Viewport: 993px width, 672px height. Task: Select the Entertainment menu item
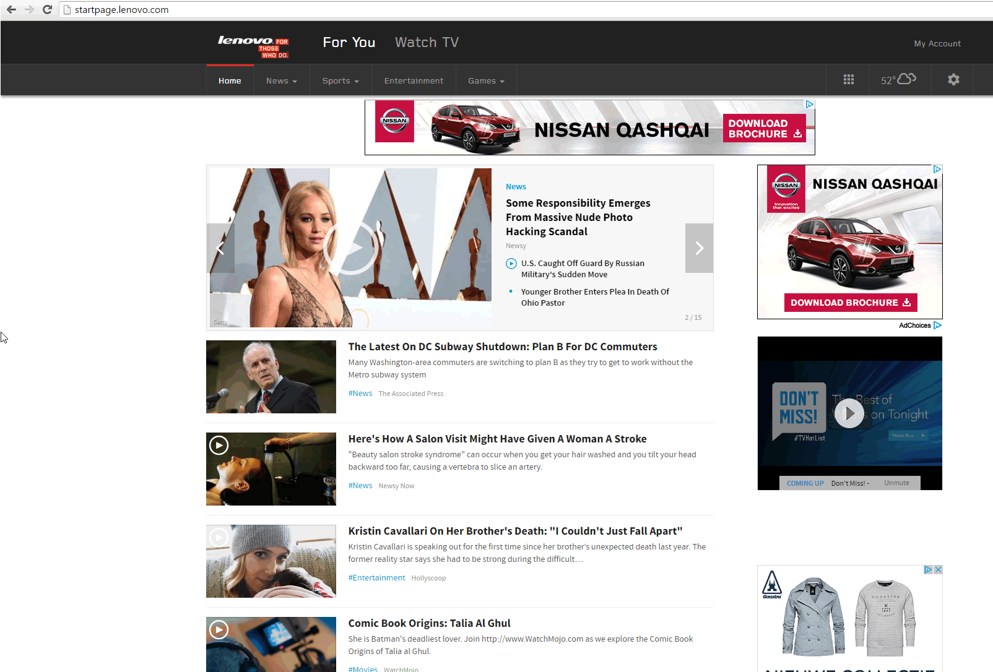414,80
